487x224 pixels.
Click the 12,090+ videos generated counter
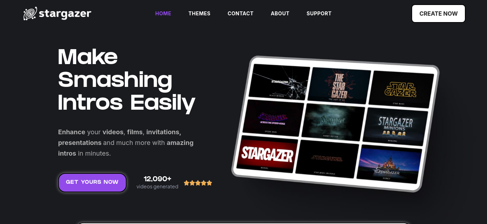tap(158, 182)
